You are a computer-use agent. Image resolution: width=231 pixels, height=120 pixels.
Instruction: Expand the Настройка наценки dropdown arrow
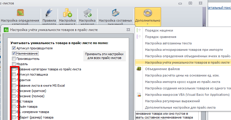click(x=74, y=24)
